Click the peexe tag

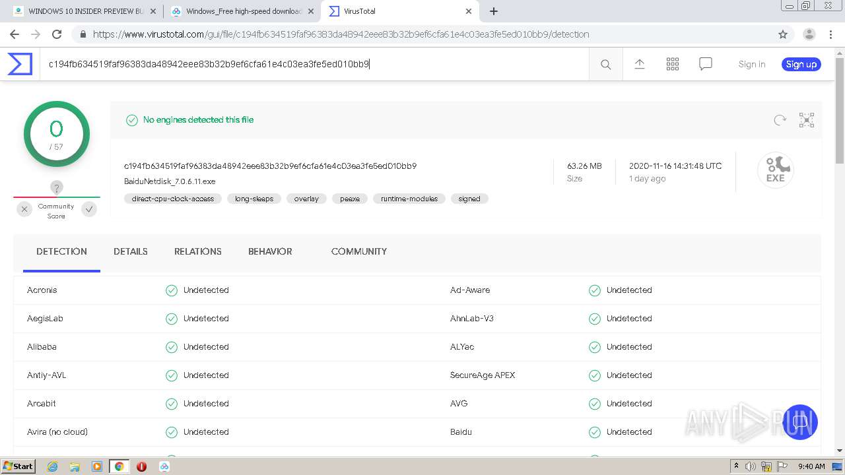tap(350, 199)
